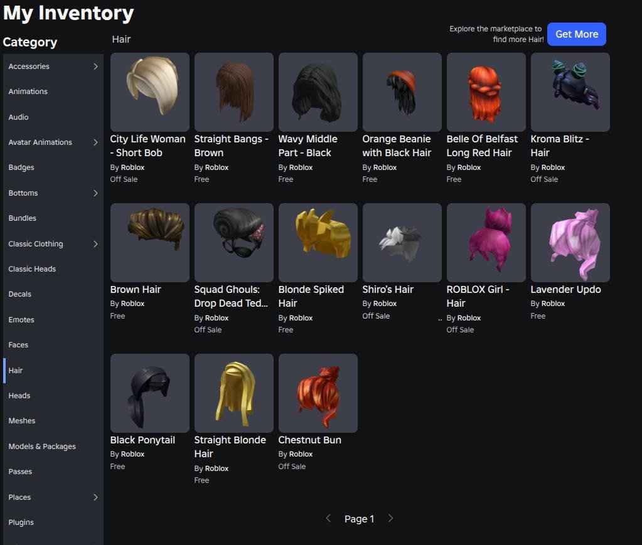Open Lavender Updo thumbnail
642x545 pixels.
tap(570, 243)
